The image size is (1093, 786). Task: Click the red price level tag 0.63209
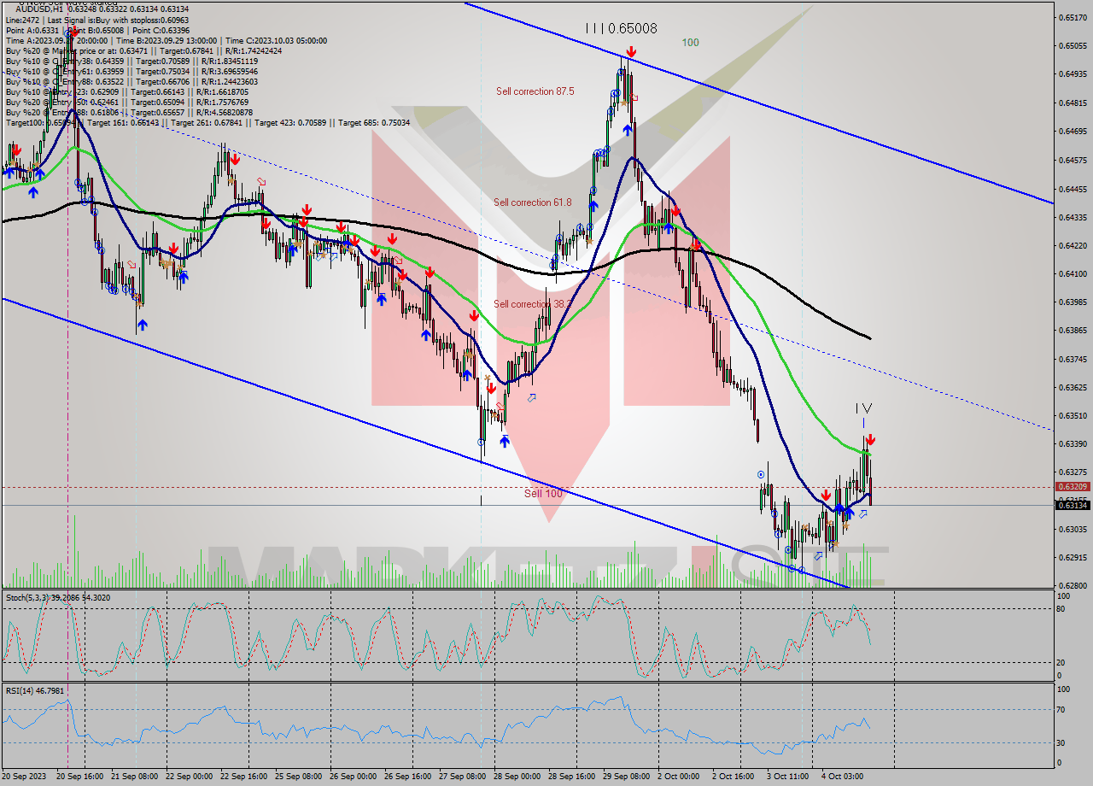1073,486
